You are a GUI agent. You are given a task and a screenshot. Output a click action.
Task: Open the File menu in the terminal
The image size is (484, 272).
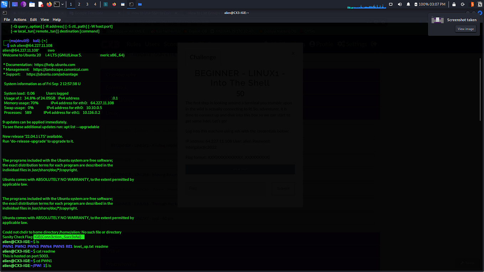pos(7,20)
